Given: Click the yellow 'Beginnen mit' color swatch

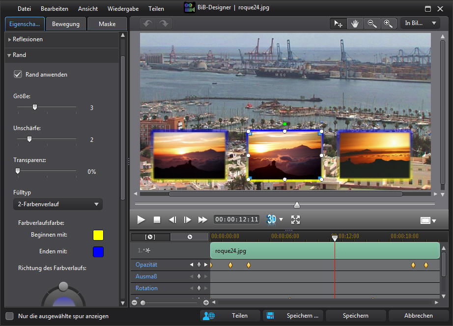Looking at the screenshot, I should click(x=98, y=235).
